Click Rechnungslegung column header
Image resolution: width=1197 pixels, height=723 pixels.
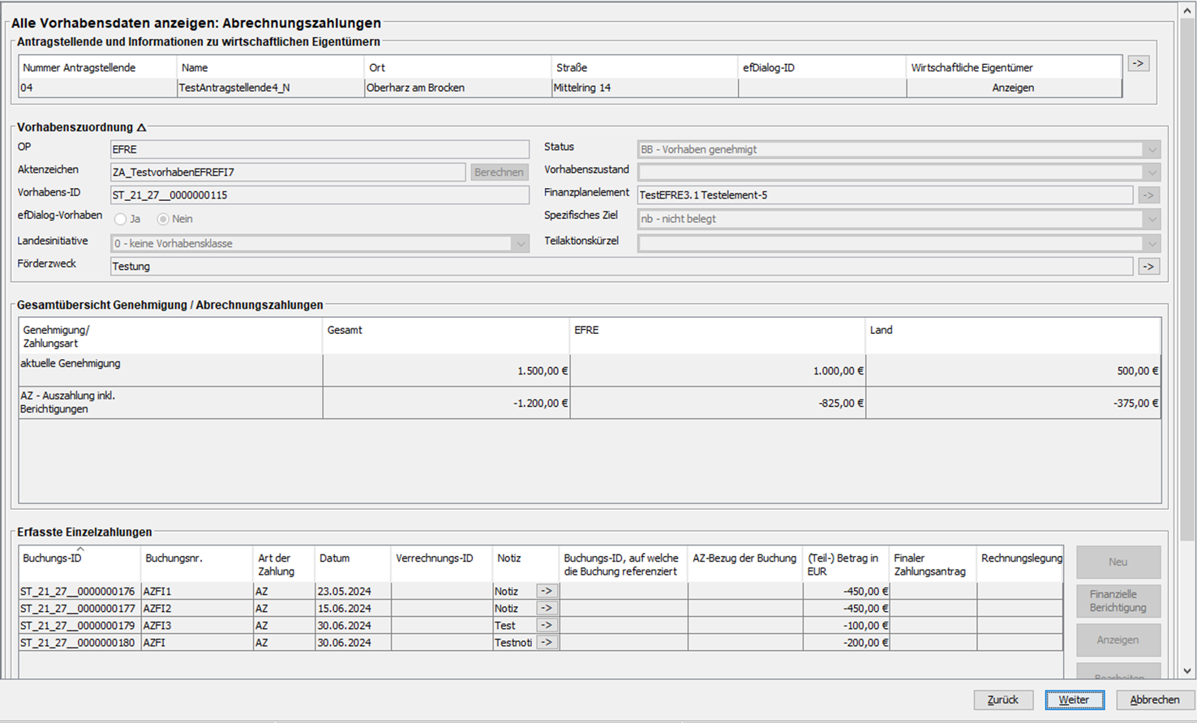tap(1020, 563)
